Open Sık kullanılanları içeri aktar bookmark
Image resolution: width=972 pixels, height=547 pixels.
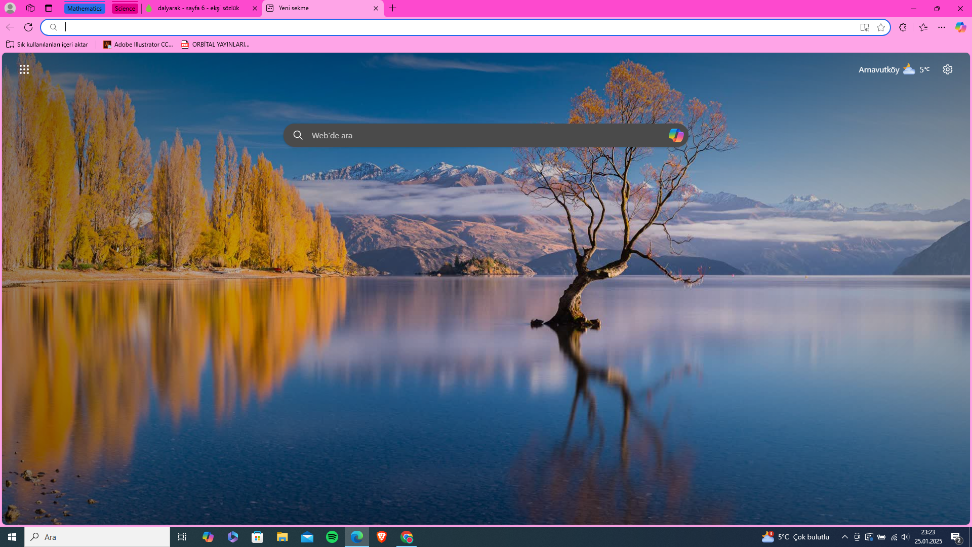(47, 45)
